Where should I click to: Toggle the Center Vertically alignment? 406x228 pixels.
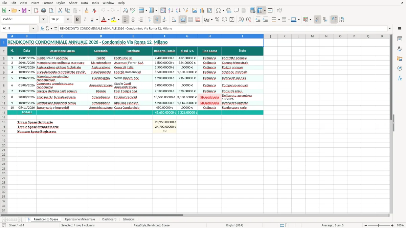tap(157, 20)
